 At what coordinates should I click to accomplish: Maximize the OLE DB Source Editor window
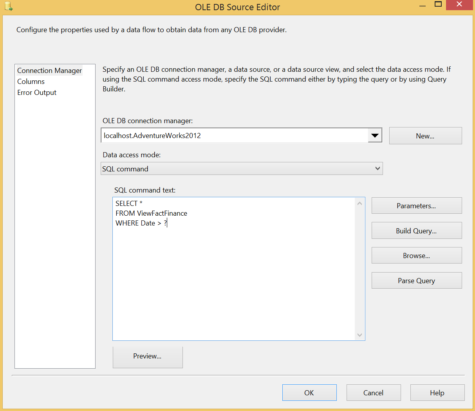(x=438, y=4)
